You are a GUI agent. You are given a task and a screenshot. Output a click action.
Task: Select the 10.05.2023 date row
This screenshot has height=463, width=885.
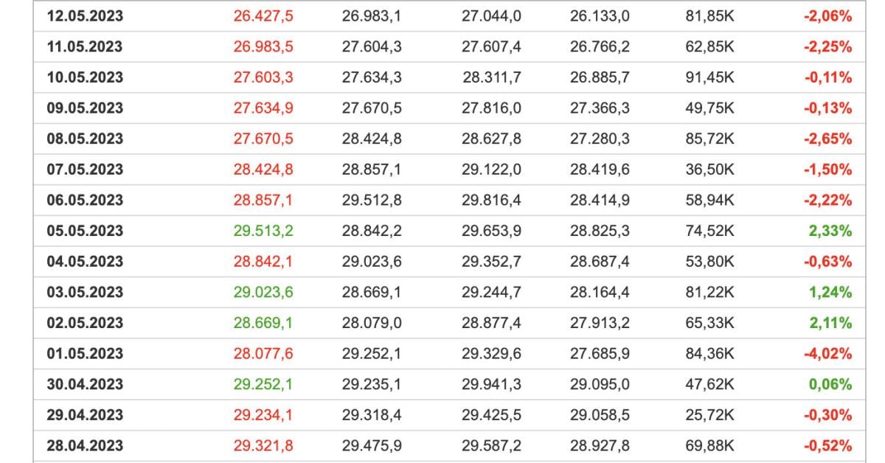coord(85,77)
